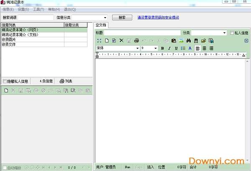Open the 信息(E) menu
251x171 pixels.
click(8, 10)
